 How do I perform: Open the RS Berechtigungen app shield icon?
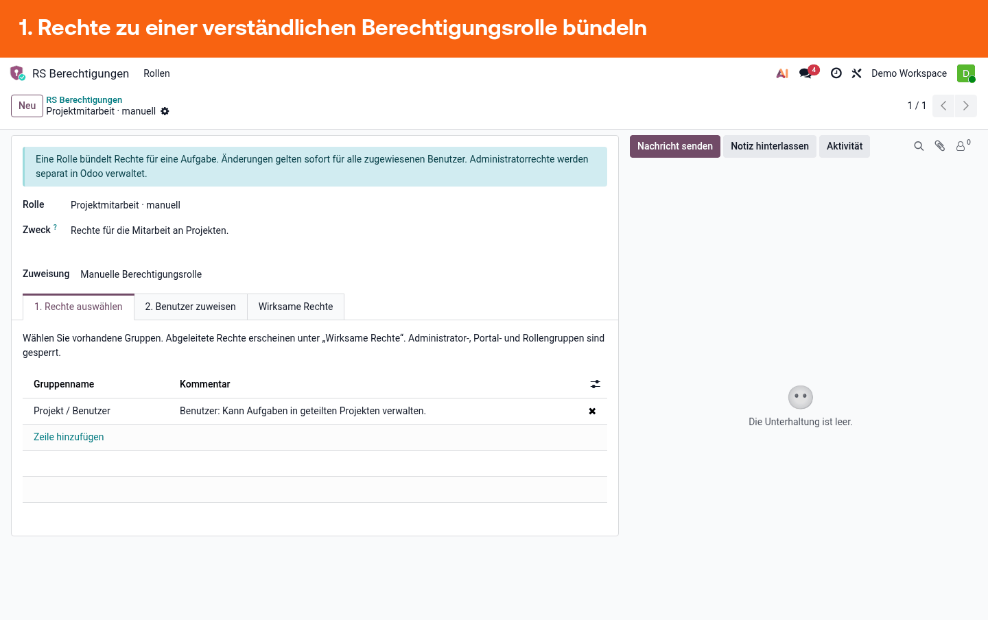[x=18, y=73]
